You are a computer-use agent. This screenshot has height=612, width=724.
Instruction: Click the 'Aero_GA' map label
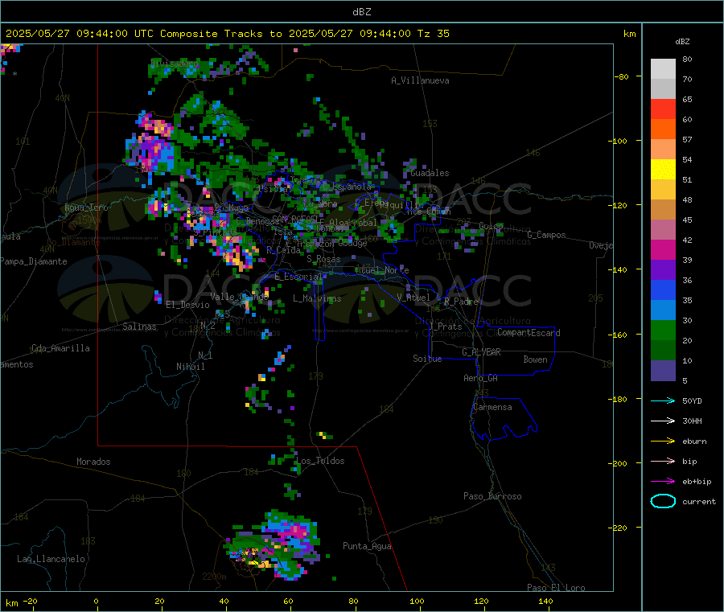pos(480,379)
